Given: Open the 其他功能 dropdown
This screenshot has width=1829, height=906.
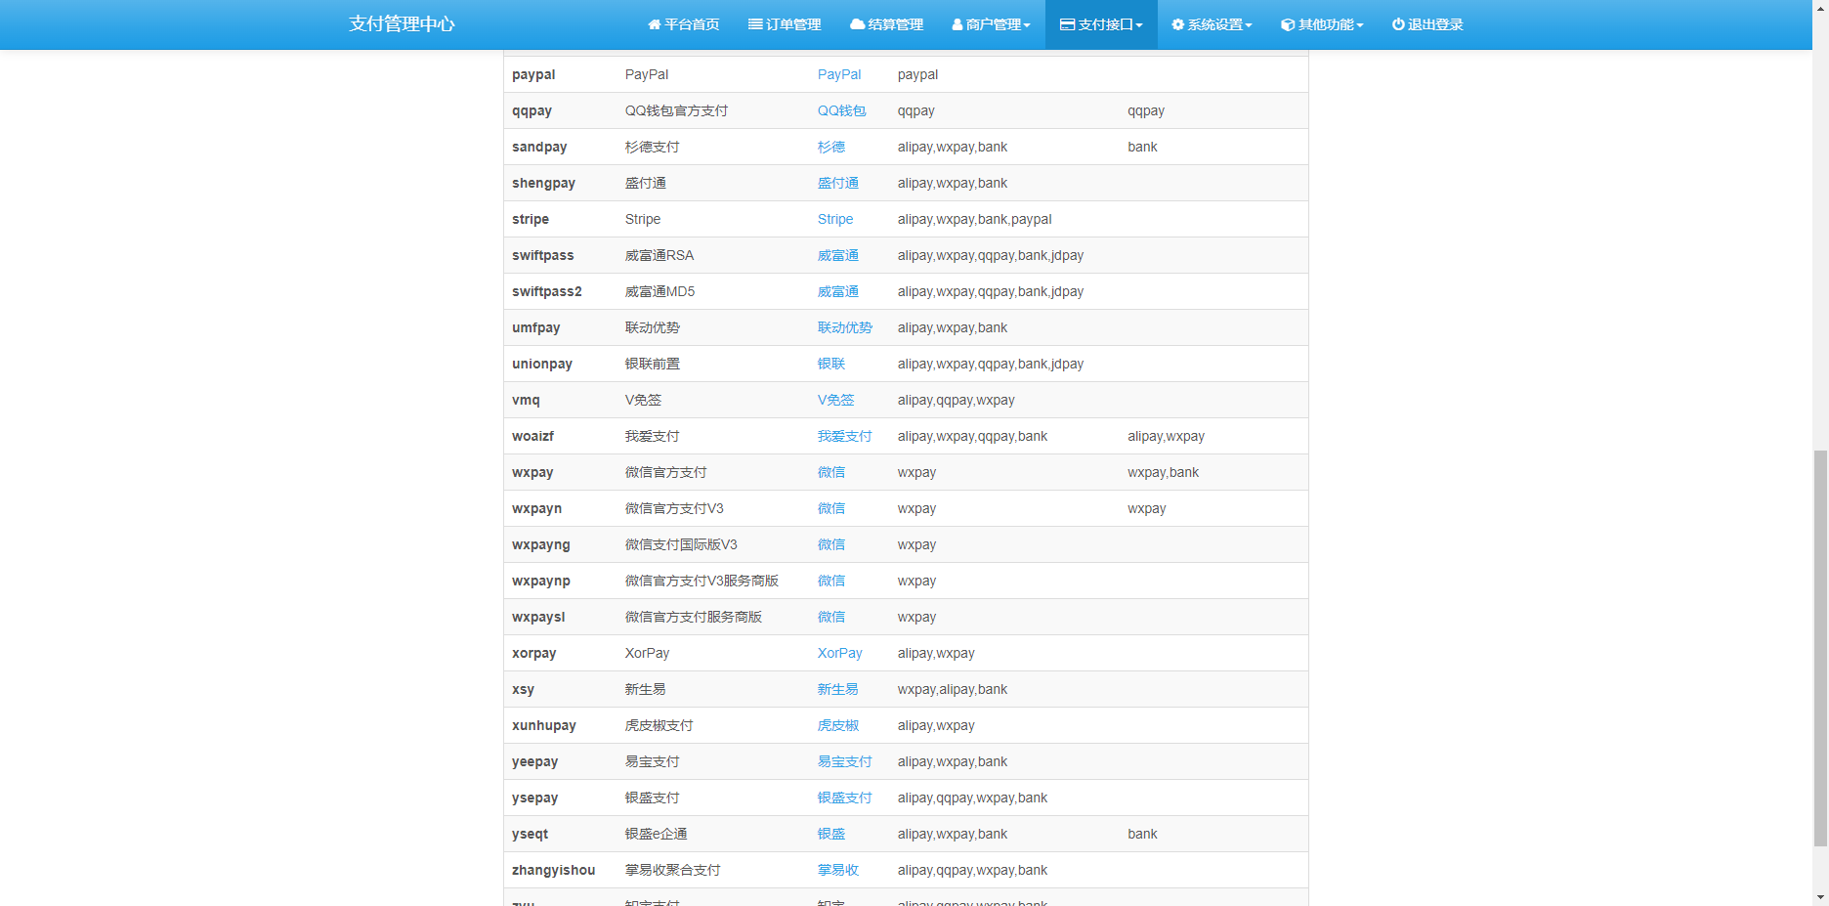Looking at the screenshot, I should tap(1321, 24).
